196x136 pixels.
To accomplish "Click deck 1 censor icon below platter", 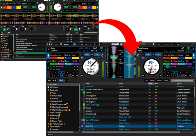I will (82, 75).
